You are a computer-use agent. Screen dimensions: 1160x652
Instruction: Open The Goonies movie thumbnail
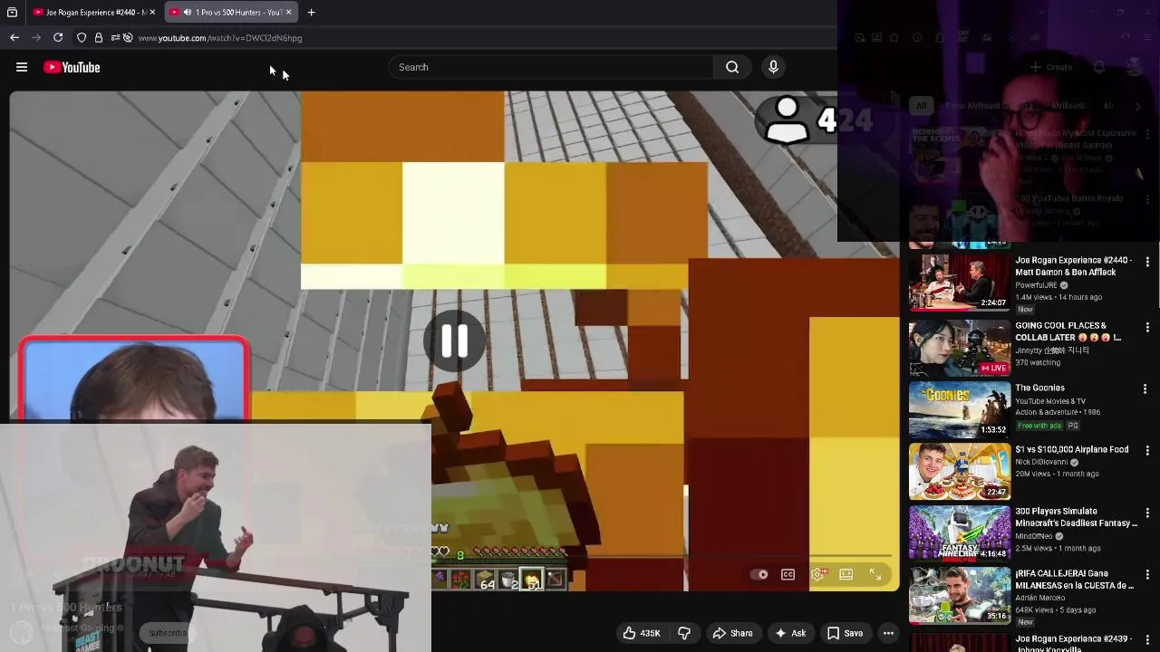tap(959, 409)
